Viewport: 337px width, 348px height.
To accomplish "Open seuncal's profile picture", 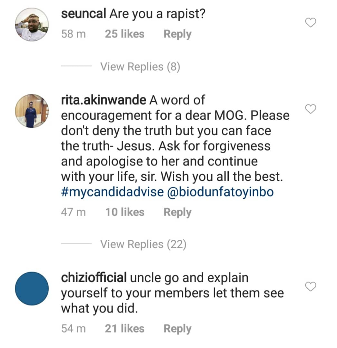I will click(32, 25).
